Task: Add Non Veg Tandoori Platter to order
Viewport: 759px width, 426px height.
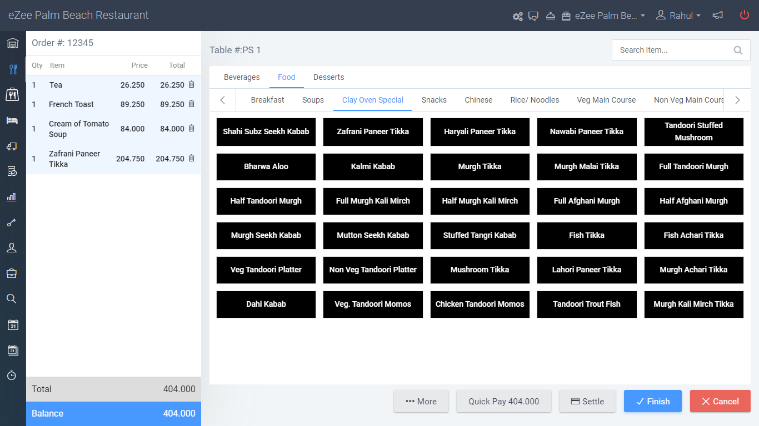Action: point(373,270)
